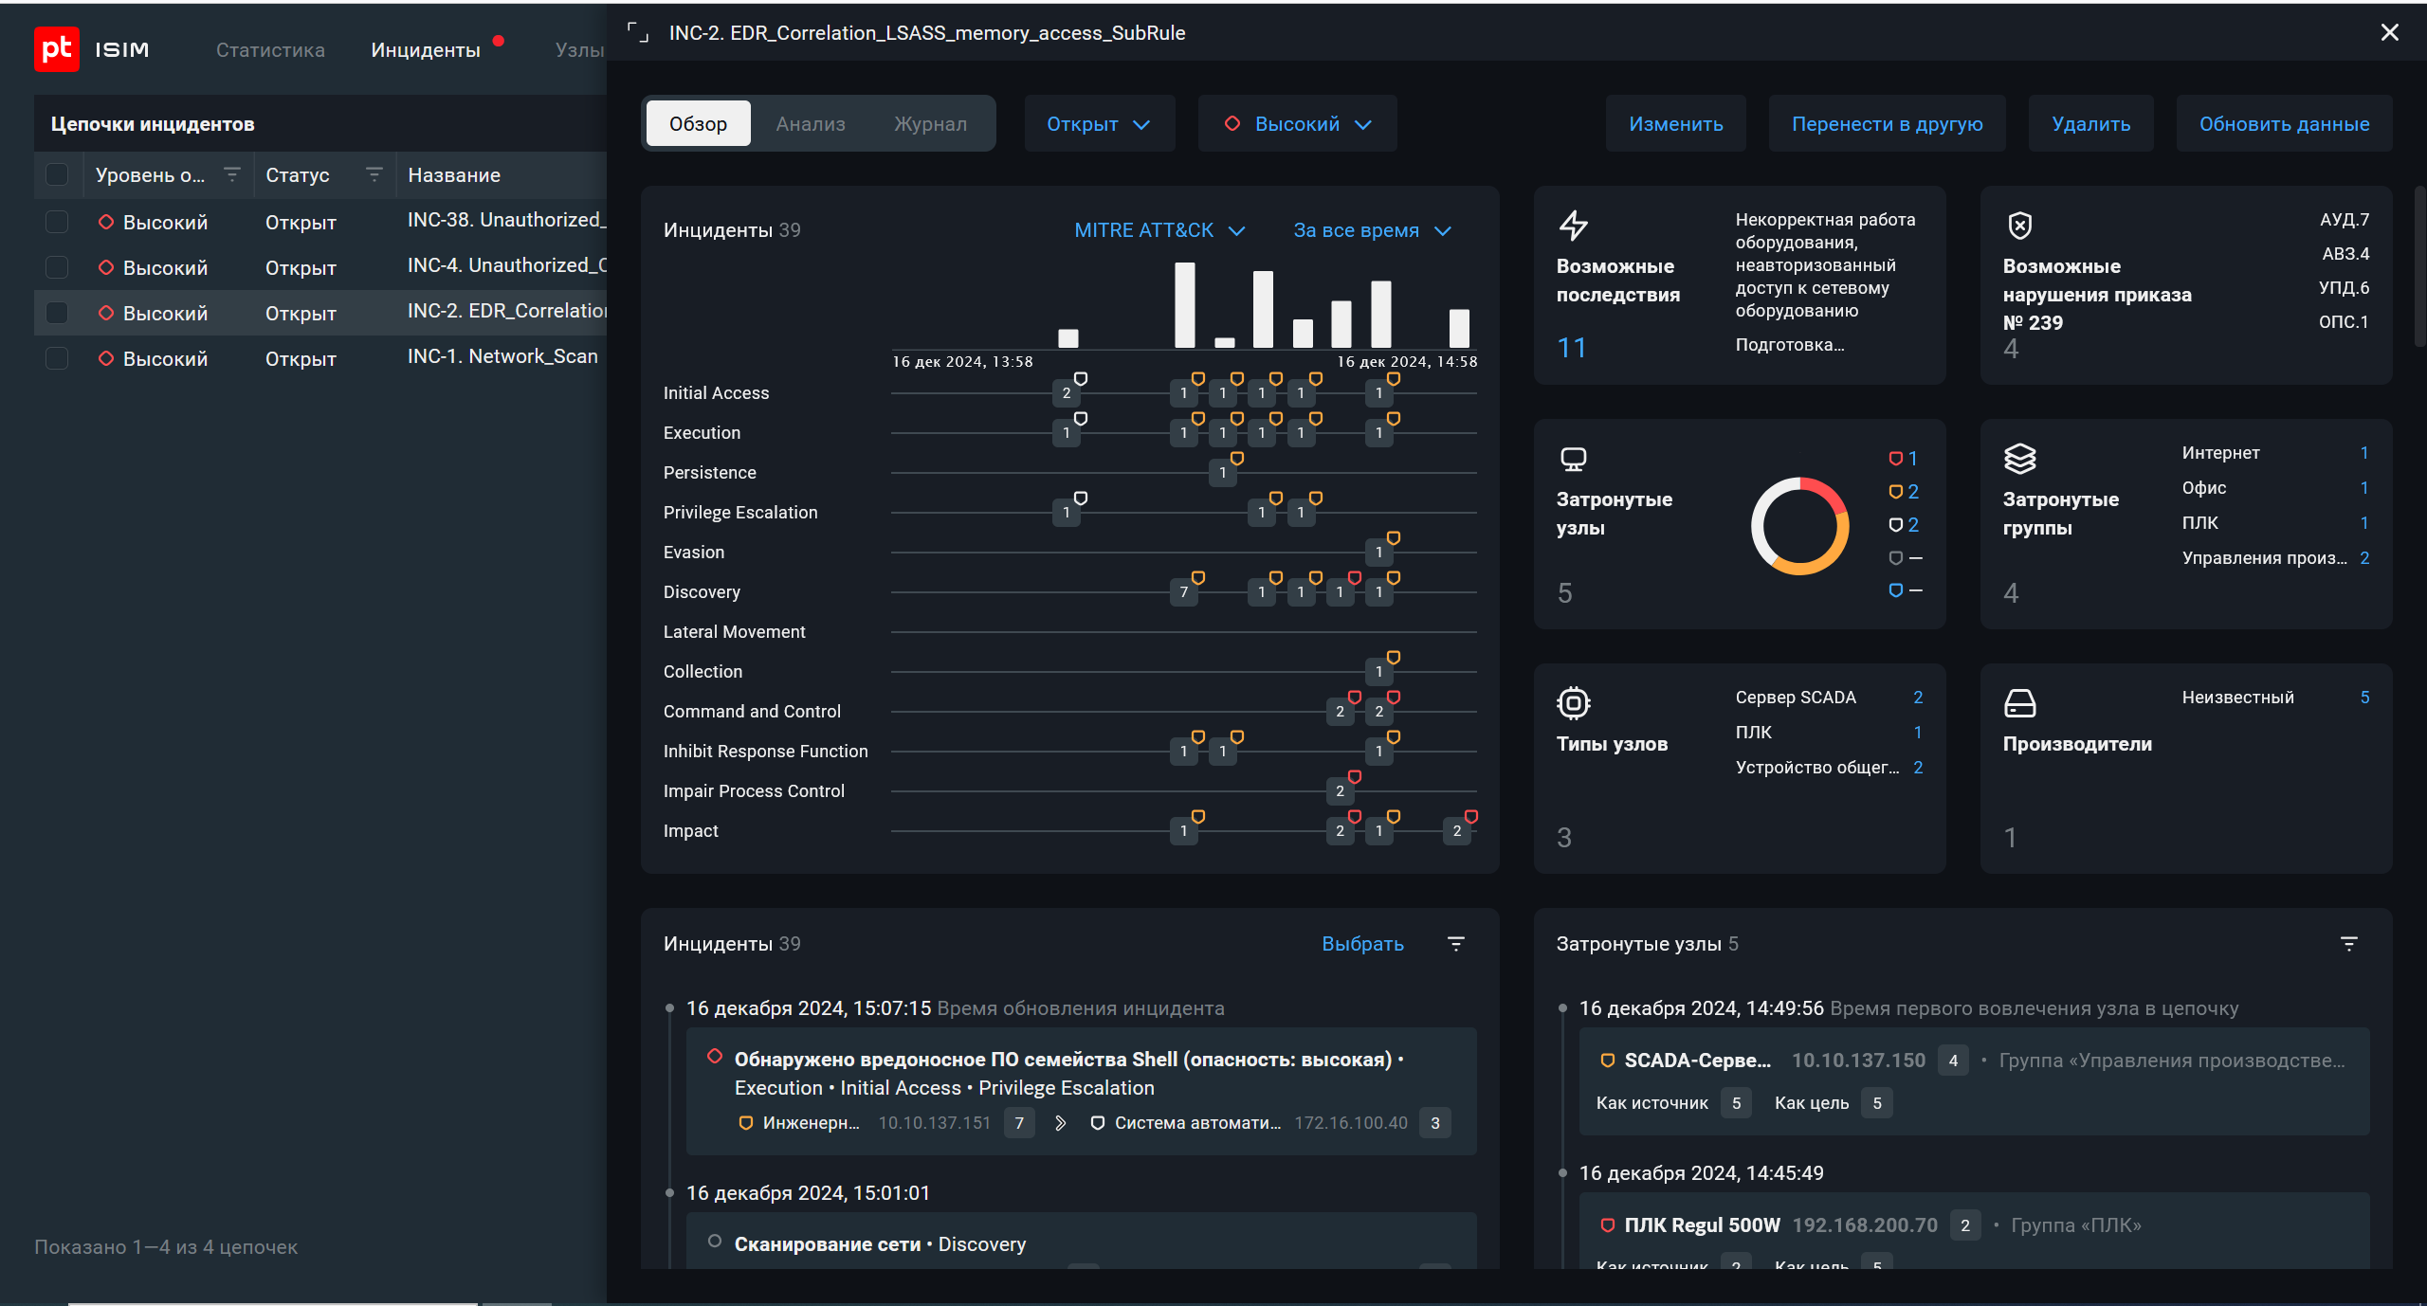Open the Статистика menu item
Viewport: 2427px width, 1306px height.
[x=270, y=50]
